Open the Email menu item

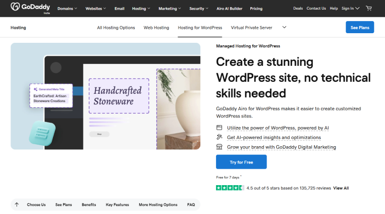click(119, 9)
